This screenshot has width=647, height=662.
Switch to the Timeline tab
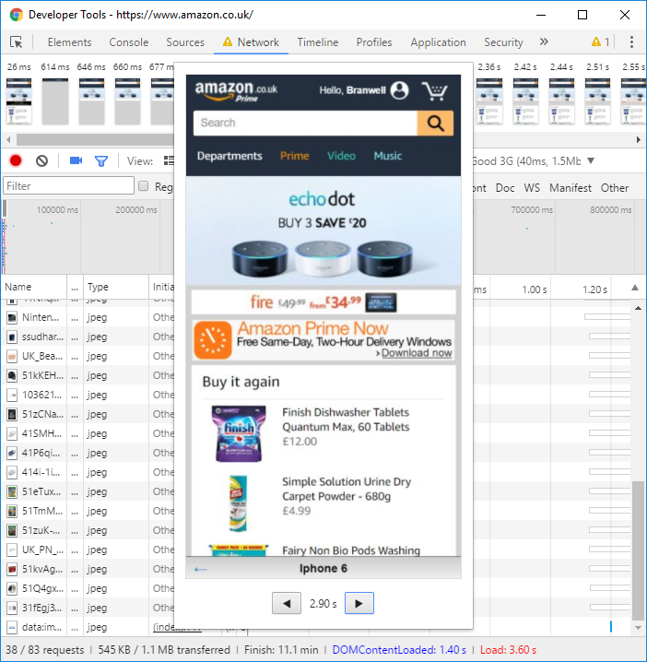tap(317, 42)
